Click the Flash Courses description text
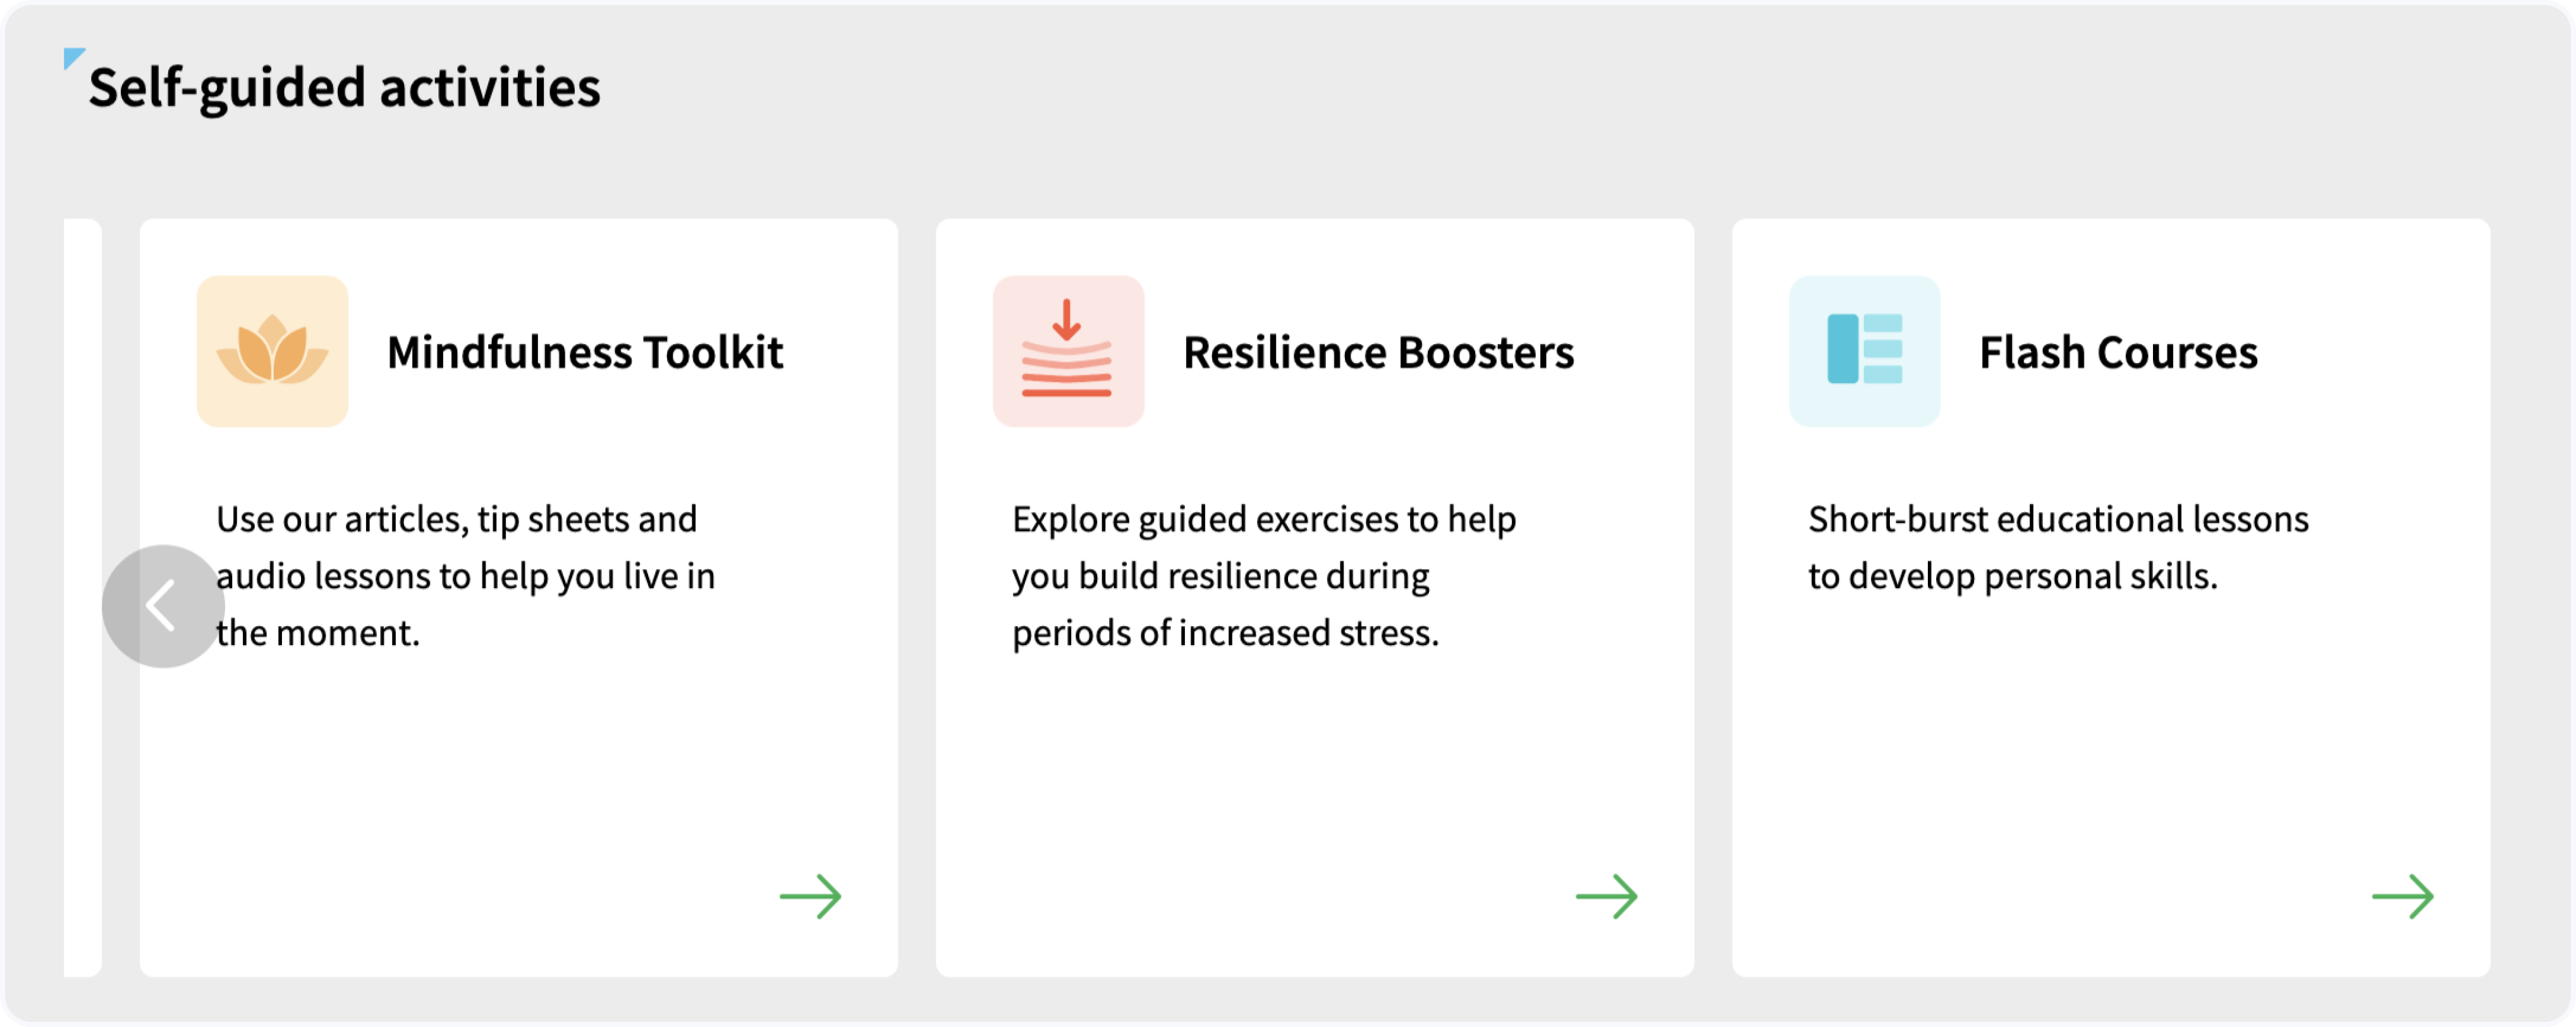The image size is (2576, 1027). (x=2058, y=548)
